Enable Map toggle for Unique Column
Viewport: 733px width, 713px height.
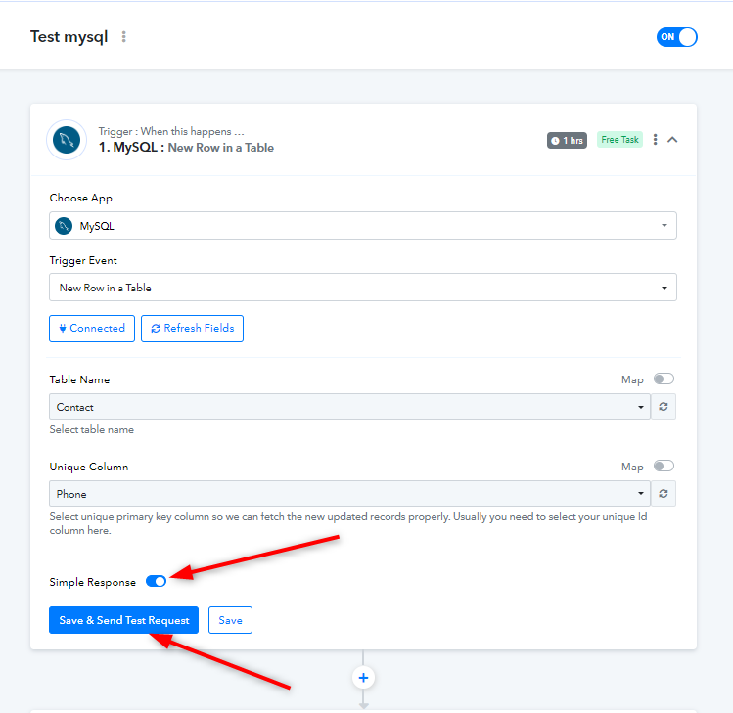coord(664,466)
